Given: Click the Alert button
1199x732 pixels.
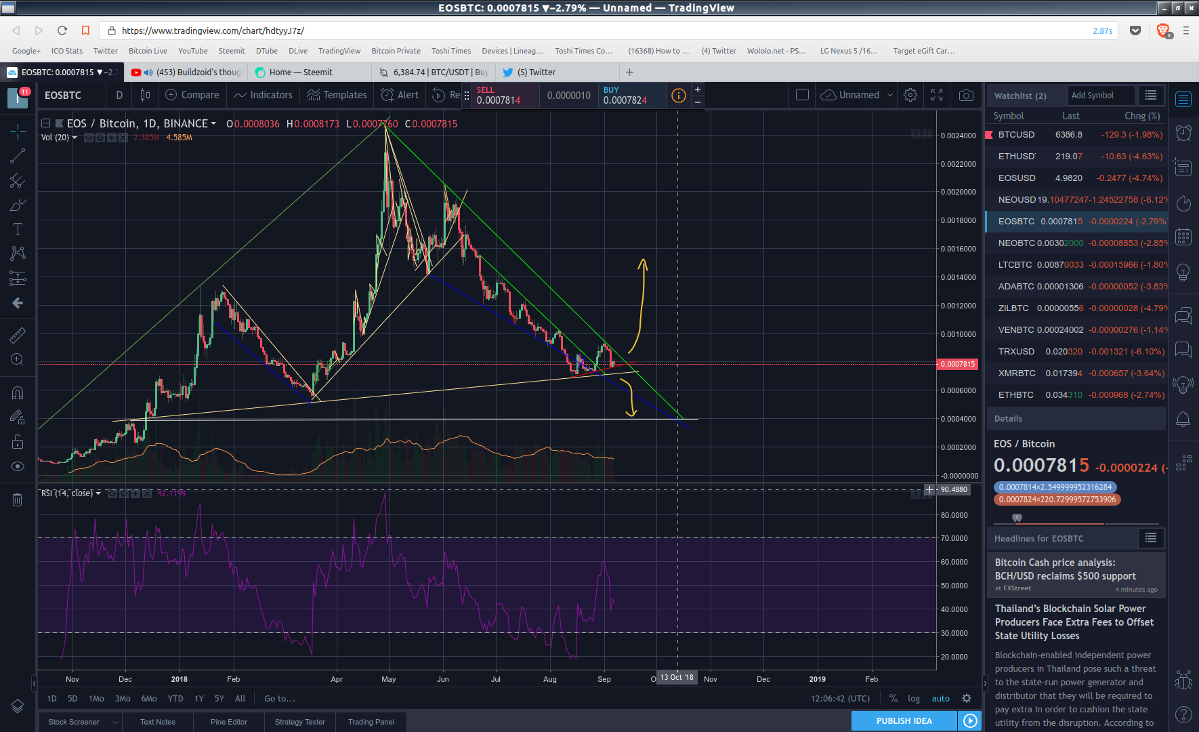Looking at the screenshot, I should click(x=400, y=95).
